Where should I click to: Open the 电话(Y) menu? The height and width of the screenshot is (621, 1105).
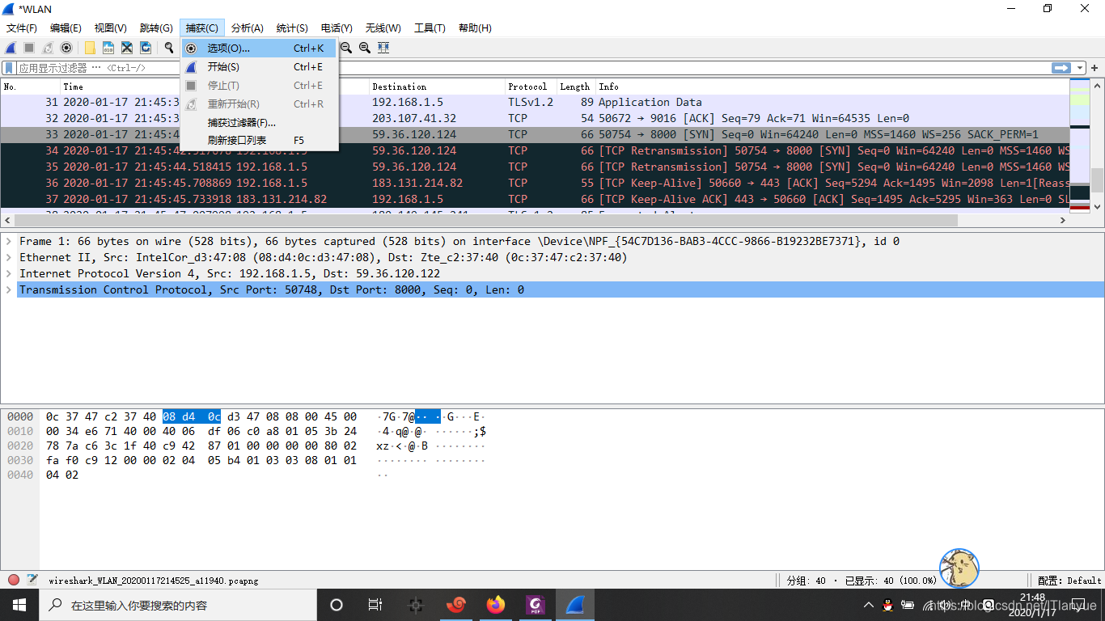tap(337, 28)
